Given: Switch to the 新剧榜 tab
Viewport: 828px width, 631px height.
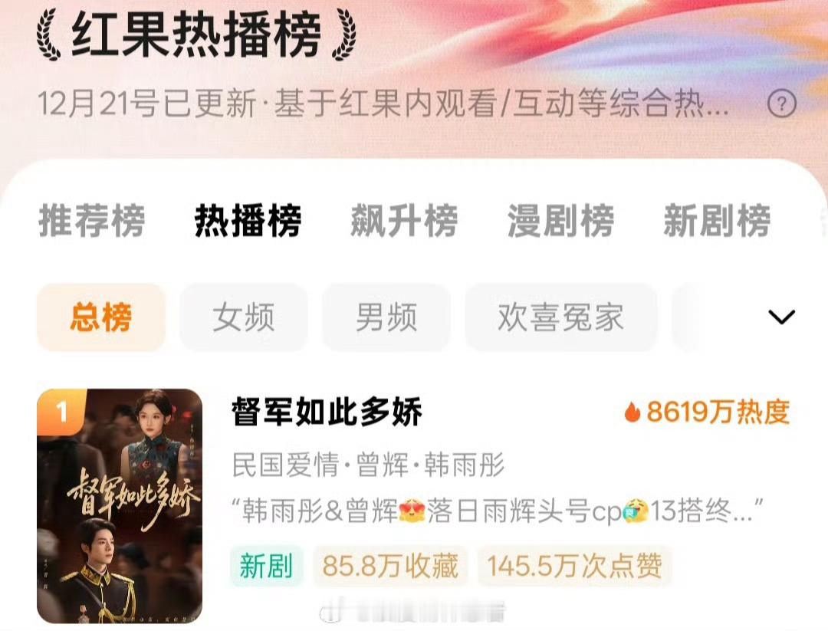Looking at the screenshot, I should tap(717, 221).
